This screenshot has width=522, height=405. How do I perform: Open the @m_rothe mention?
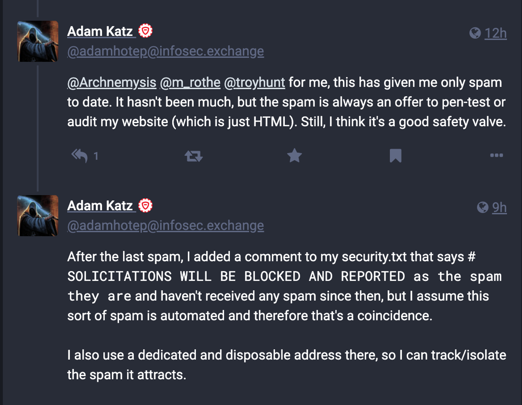[190, 83]
